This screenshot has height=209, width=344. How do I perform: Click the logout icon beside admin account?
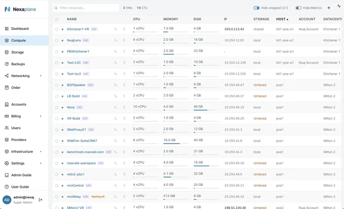(x=41, y=200)
